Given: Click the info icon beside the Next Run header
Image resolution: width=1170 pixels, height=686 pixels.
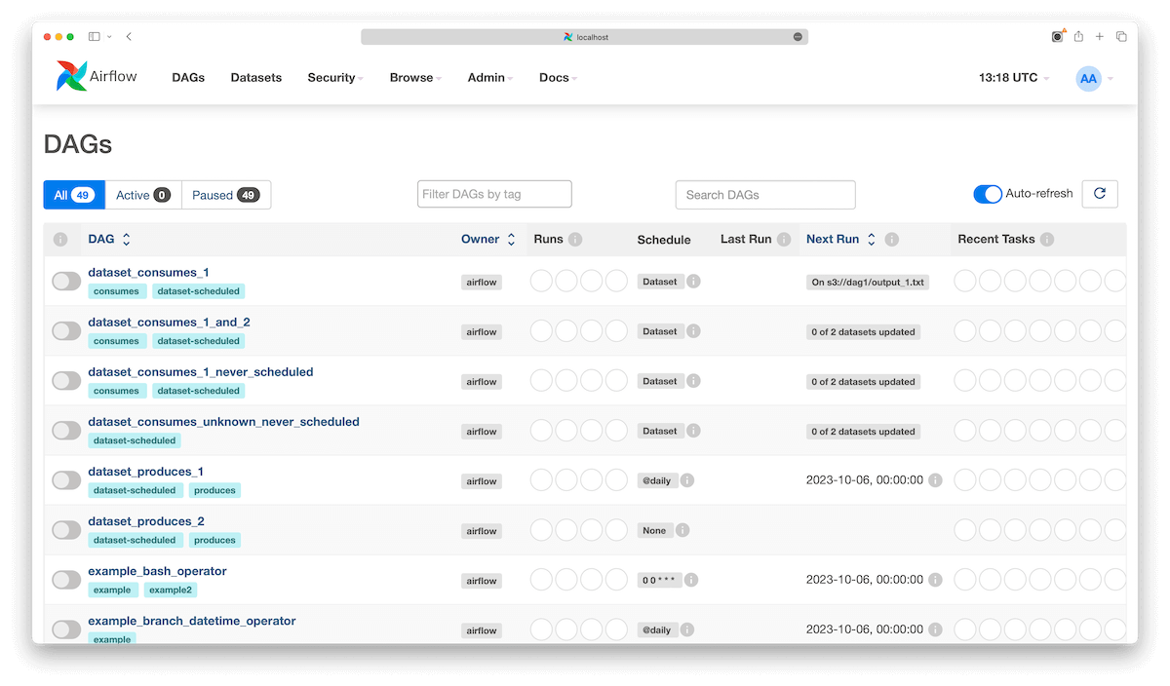Looking at the screenshot, I should 890,239.
